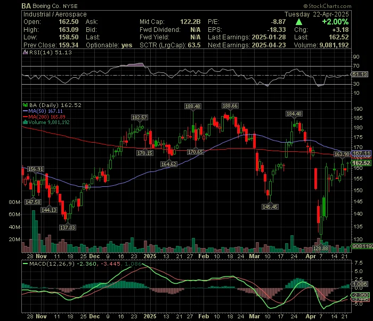The height and width of the screenshot is (321, 373).
Task: Click the 182.57 high price label
Action: (x=140, y=117)
